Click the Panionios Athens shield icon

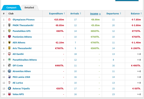[9, 37]
